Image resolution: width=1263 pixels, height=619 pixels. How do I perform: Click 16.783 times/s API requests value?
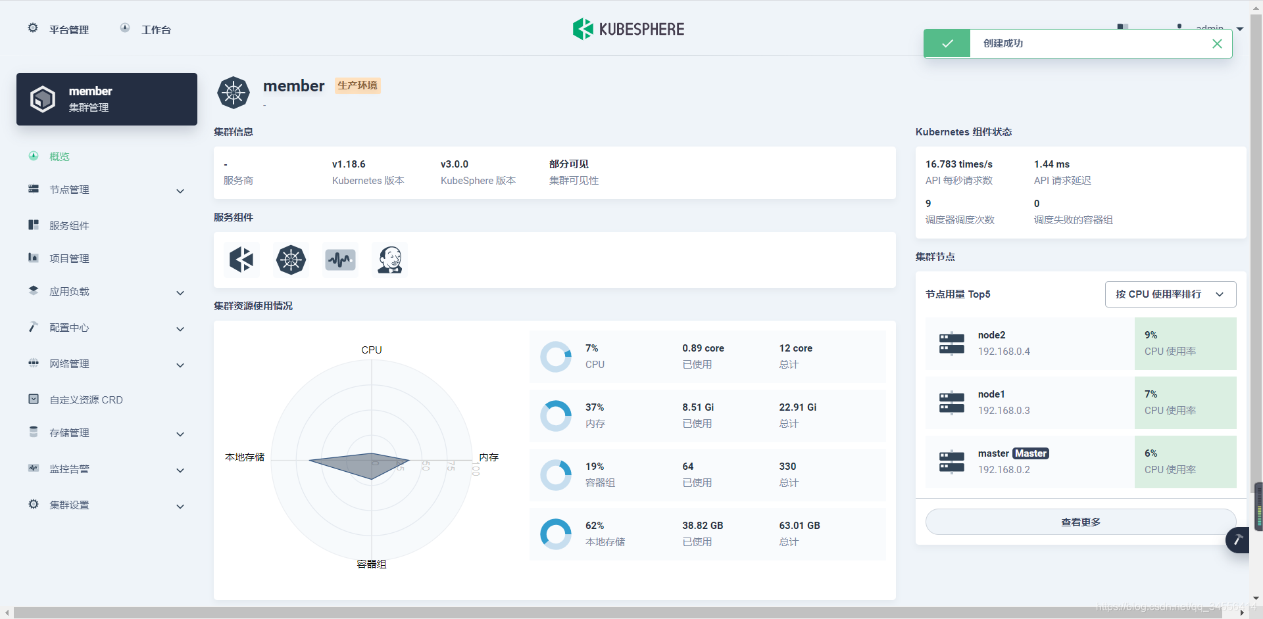coord(959,164)
